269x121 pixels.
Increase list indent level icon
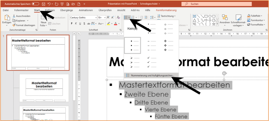coord(146,17)
